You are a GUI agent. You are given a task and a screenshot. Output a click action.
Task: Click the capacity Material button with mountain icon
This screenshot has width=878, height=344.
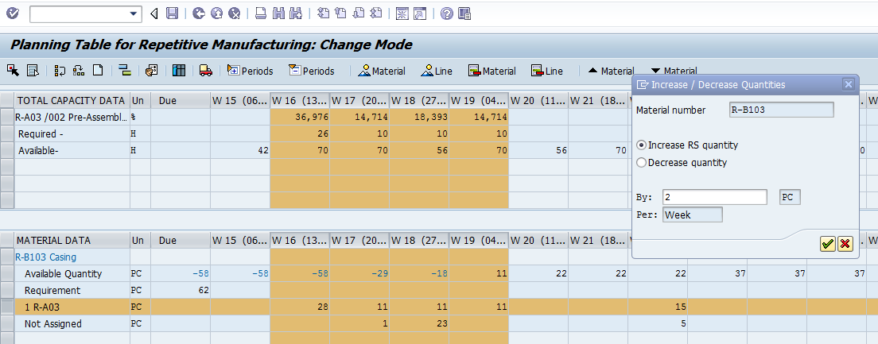[x=382, y=71]
